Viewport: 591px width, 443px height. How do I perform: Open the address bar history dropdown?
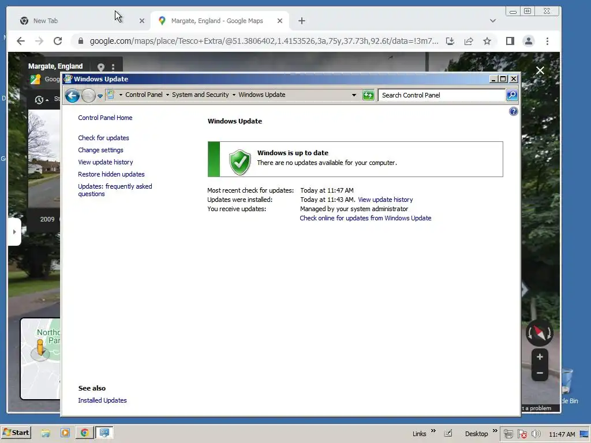coord(354,95)
